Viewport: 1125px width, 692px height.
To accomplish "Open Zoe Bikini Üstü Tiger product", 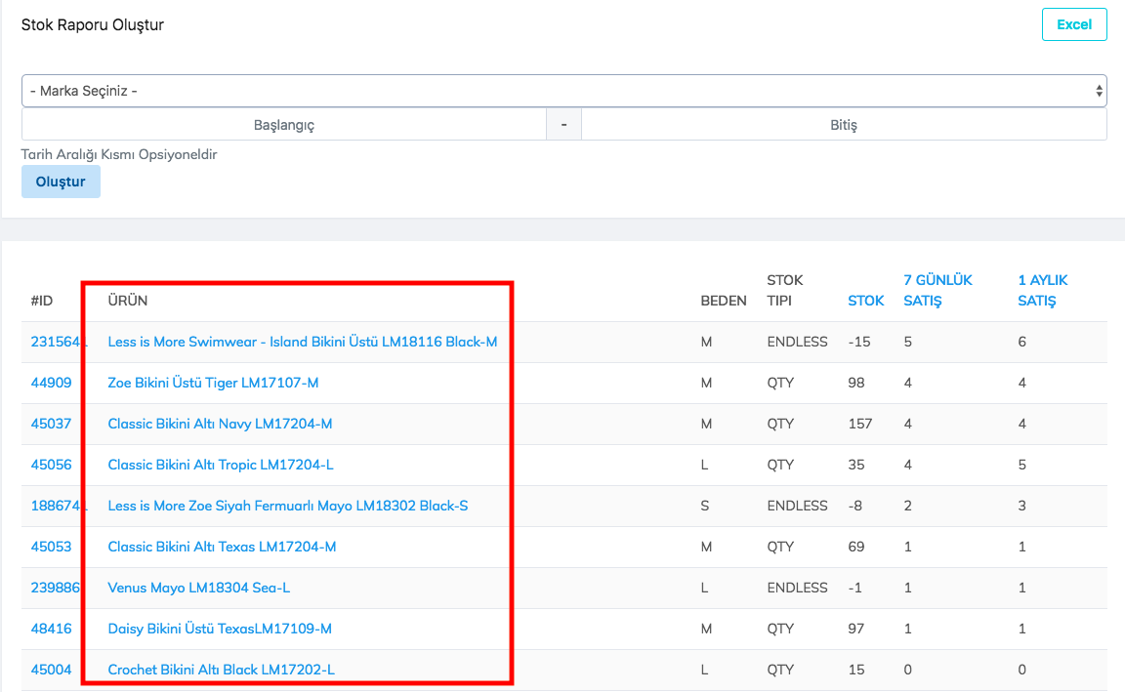I will pyautogui.click(x=213, y=383).
